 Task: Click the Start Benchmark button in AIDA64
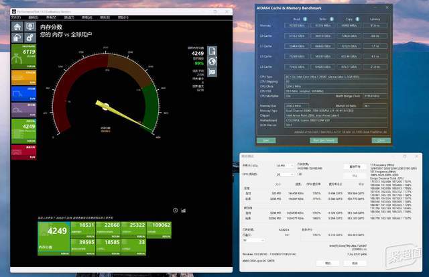(x=324, y=140)
